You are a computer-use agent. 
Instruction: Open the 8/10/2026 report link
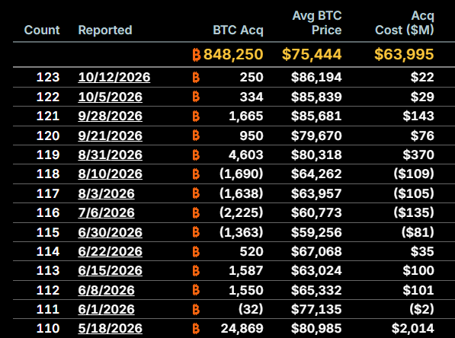click(x=111, y=174)
